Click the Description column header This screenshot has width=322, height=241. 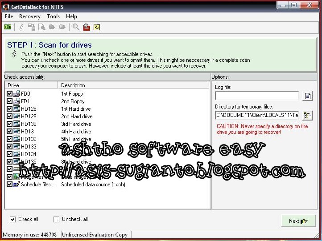click(133, 85)
